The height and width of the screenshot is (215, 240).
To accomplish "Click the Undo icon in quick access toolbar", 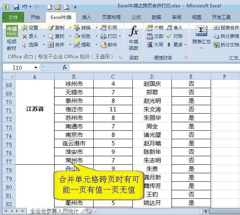I will (24, 7).
